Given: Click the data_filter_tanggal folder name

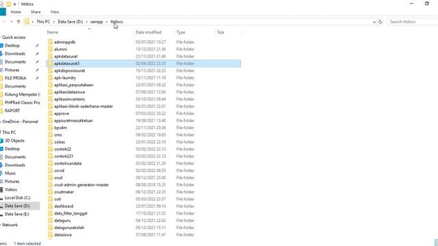Looking at the screenshot, I should [x=70, y=213].
